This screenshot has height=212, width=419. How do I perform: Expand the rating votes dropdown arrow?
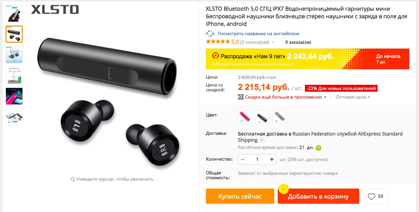(x=273, y=42)
